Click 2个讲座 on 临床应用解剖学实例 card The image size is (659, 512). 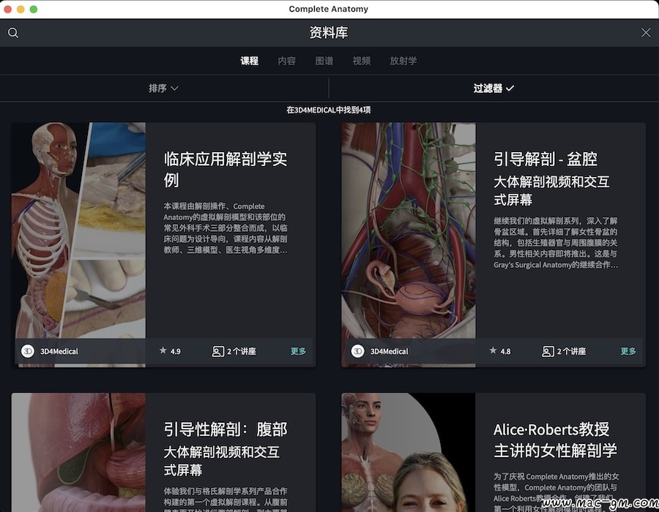click(x=241, y=351)
